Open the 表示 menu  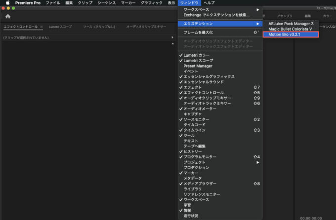click(x=171, y=3)
